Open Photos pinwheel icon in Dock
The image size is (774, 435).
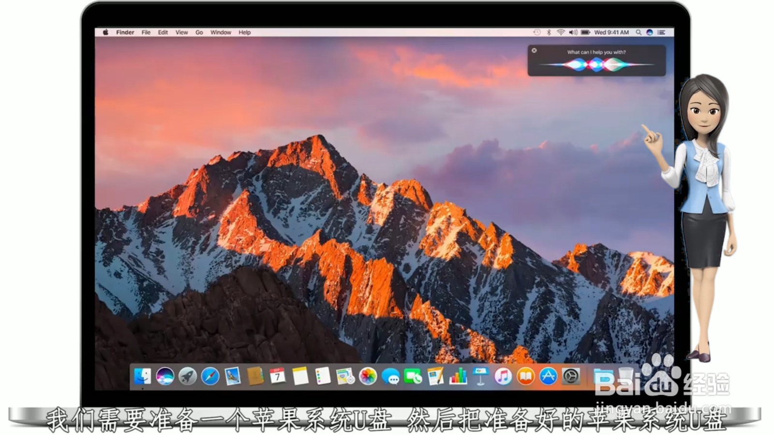pos(368,376)
